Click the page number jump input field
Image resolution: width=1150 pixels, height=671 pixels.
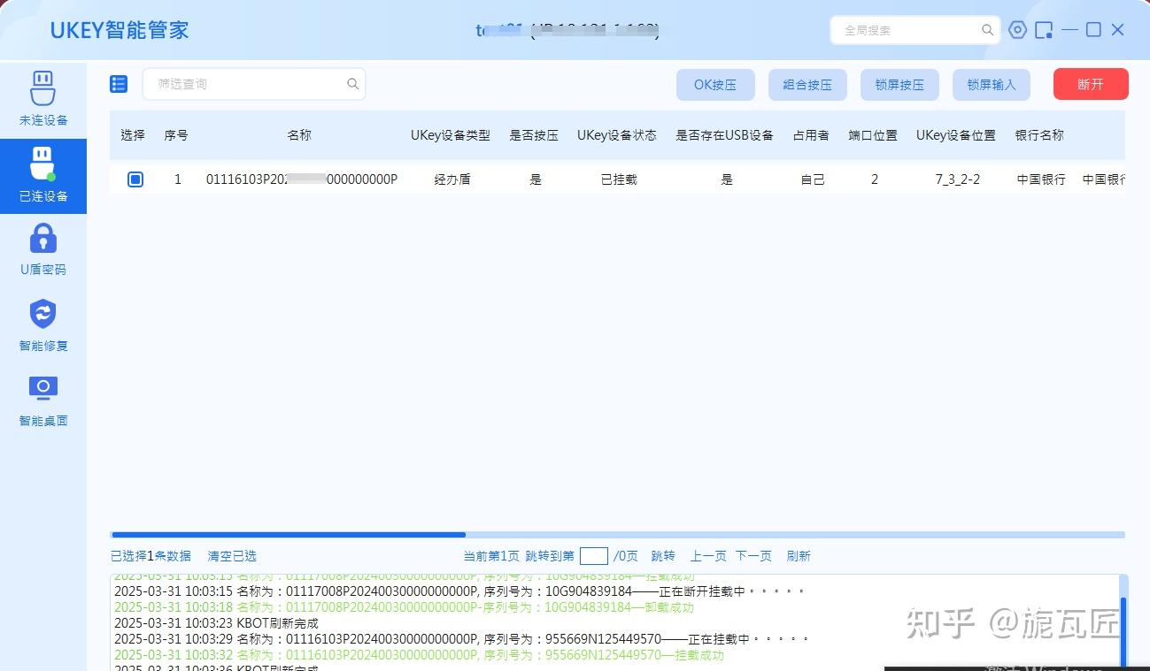click(x=593, y=555)
